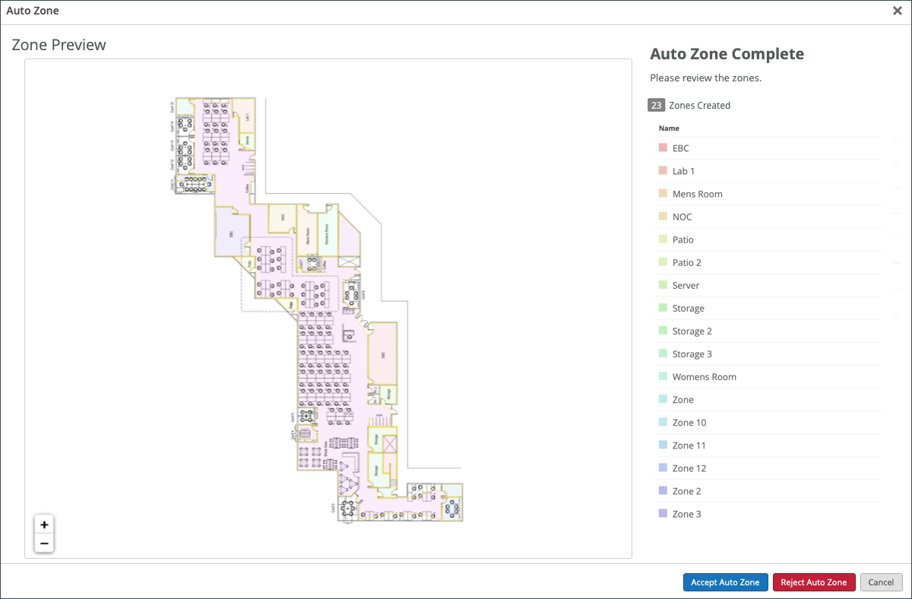912x599 pixels.
Task: Zoom out of the zone preview map
Action: tap(44, 543)
